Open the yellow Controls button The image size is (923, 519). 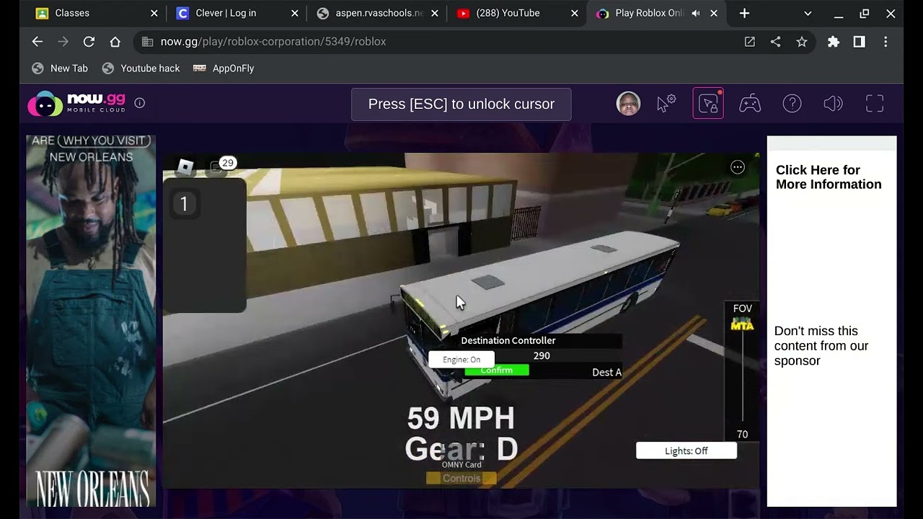click(461, 479)
